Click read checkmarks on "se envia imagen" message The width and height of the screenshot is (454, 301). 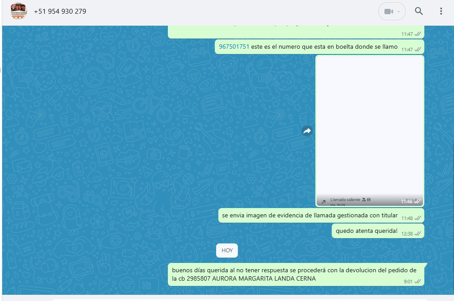click(x=418, y=218)
